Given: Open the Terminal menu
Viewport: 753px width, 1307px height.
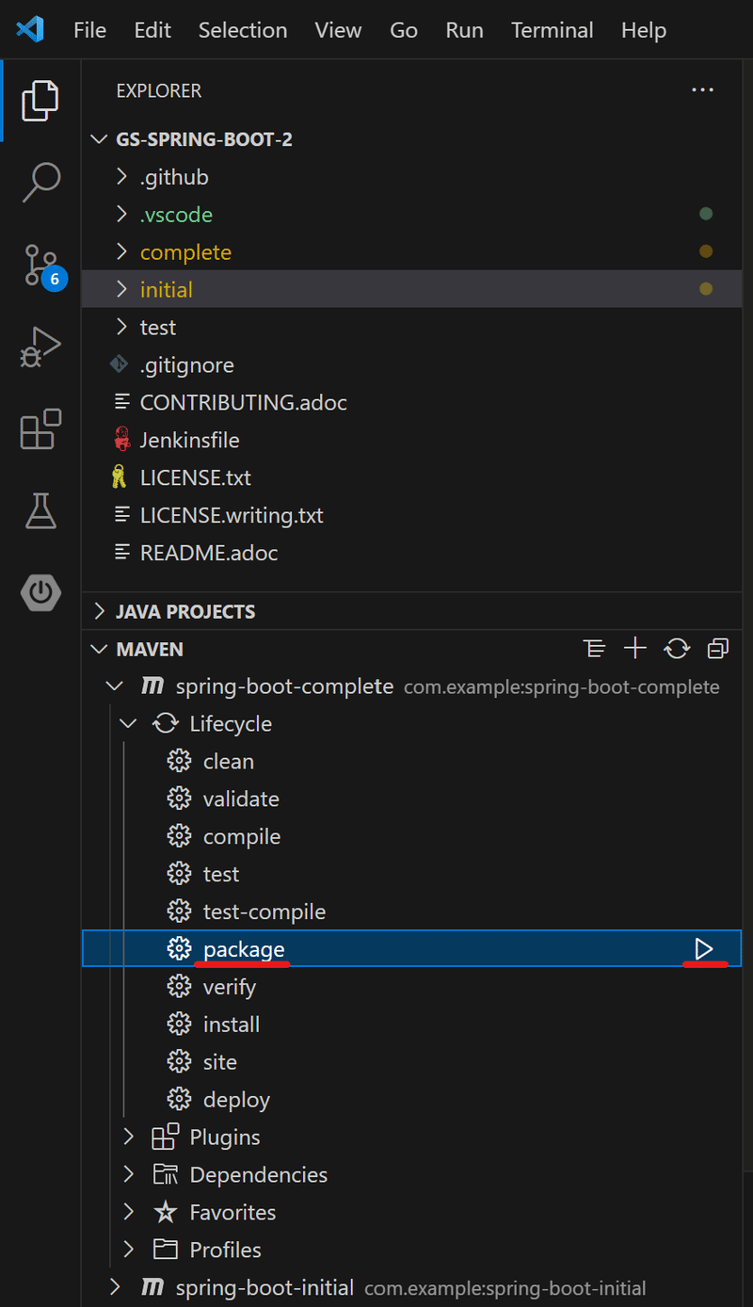Looking at the screenshot, I should [x=552, y=30].
